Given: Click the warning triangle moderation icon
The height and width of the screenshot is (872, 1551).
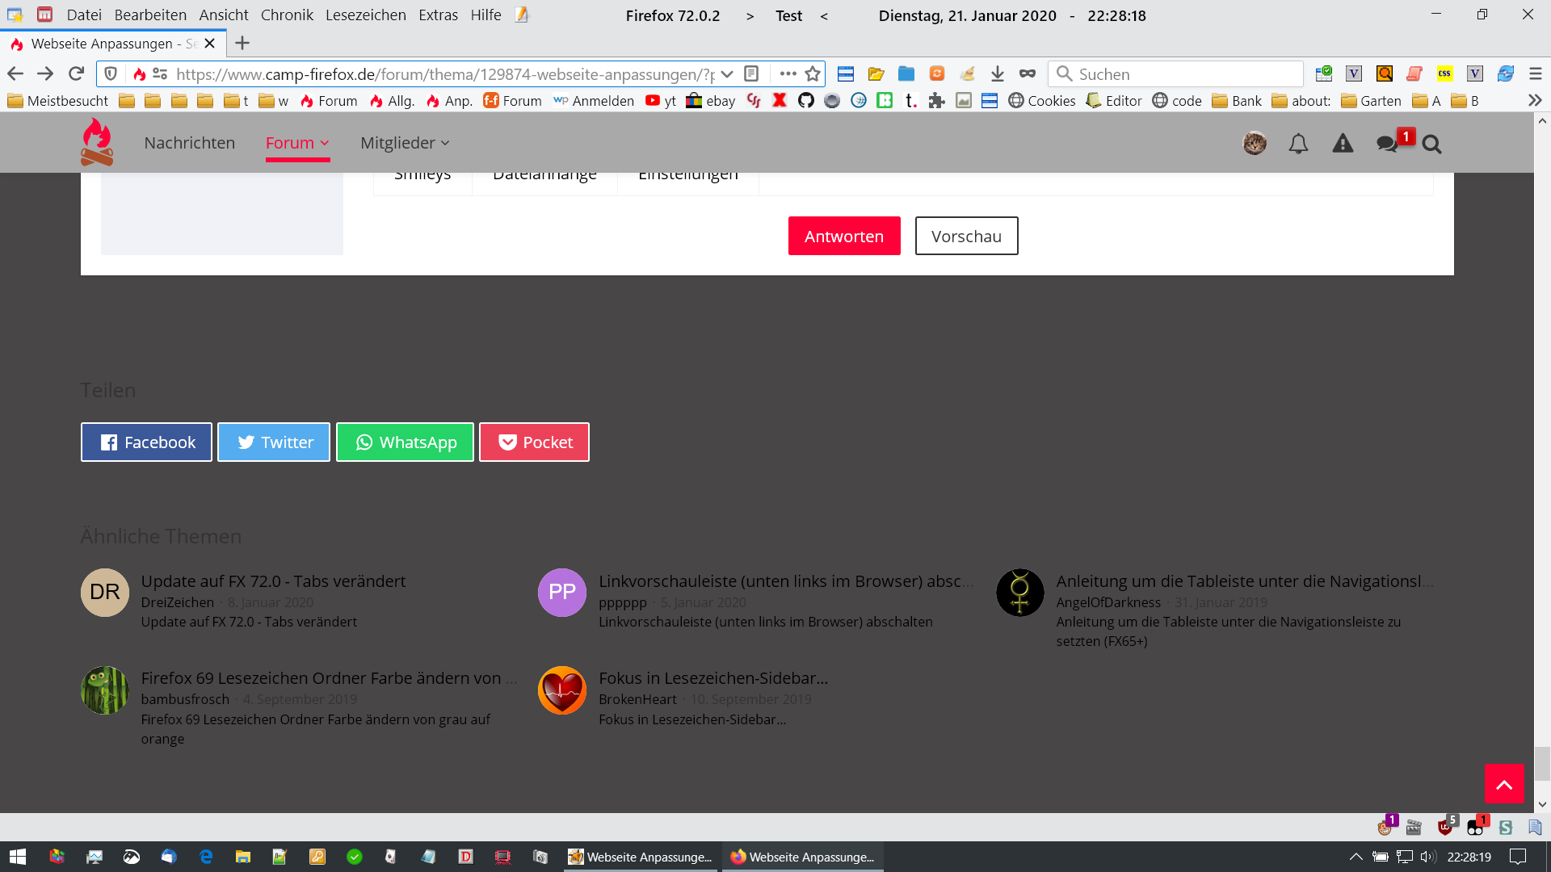Looking at the screenshot, I should (1343, 144).
